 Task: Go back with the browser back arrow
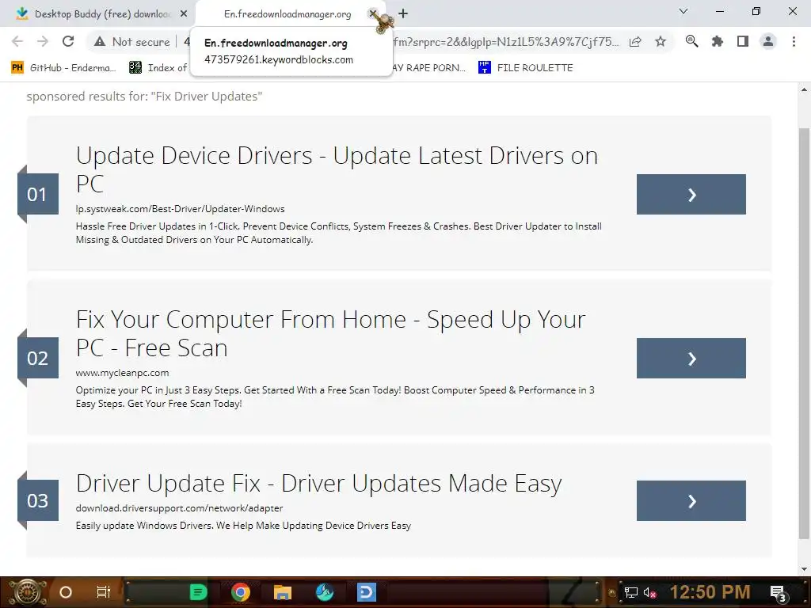click(17, 41)
